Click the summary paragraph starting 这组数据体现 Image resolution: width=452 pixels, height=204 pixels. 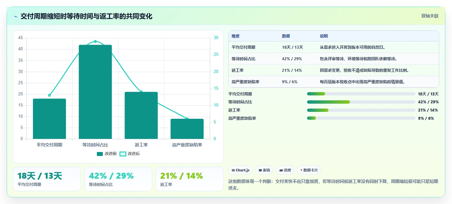pyautogui.click(x=333, y=185)
